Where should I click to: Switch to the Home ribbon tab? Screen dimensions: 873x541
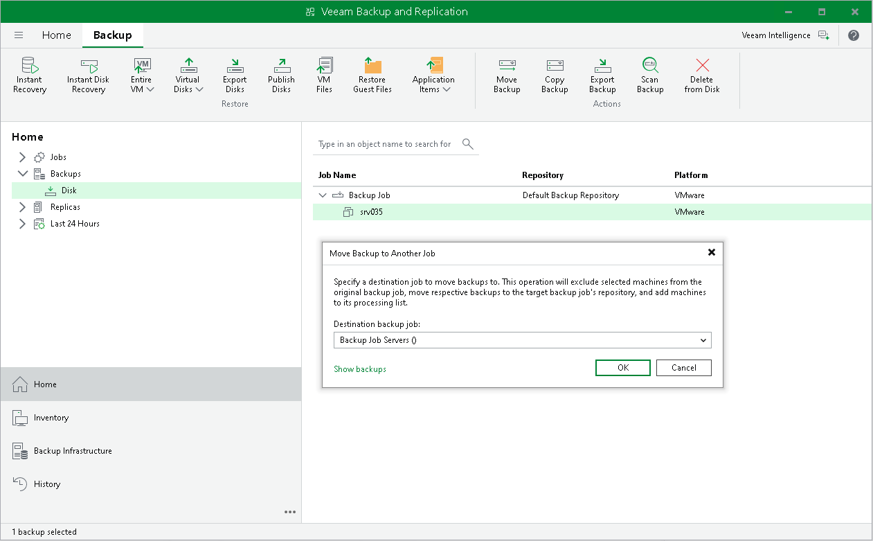(x=56, y=35)
